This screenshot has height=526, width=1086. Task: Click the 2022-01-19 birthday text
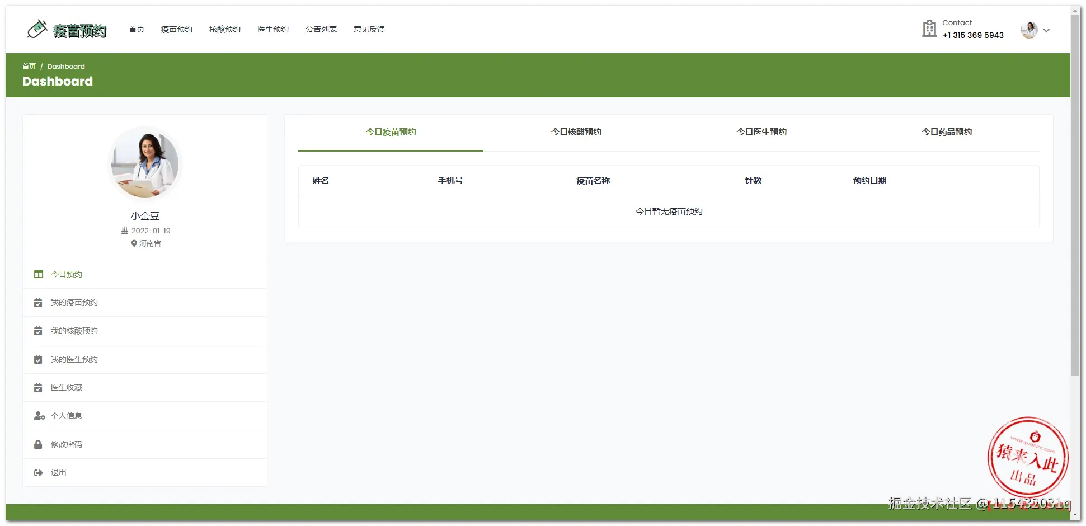point(151,231)
